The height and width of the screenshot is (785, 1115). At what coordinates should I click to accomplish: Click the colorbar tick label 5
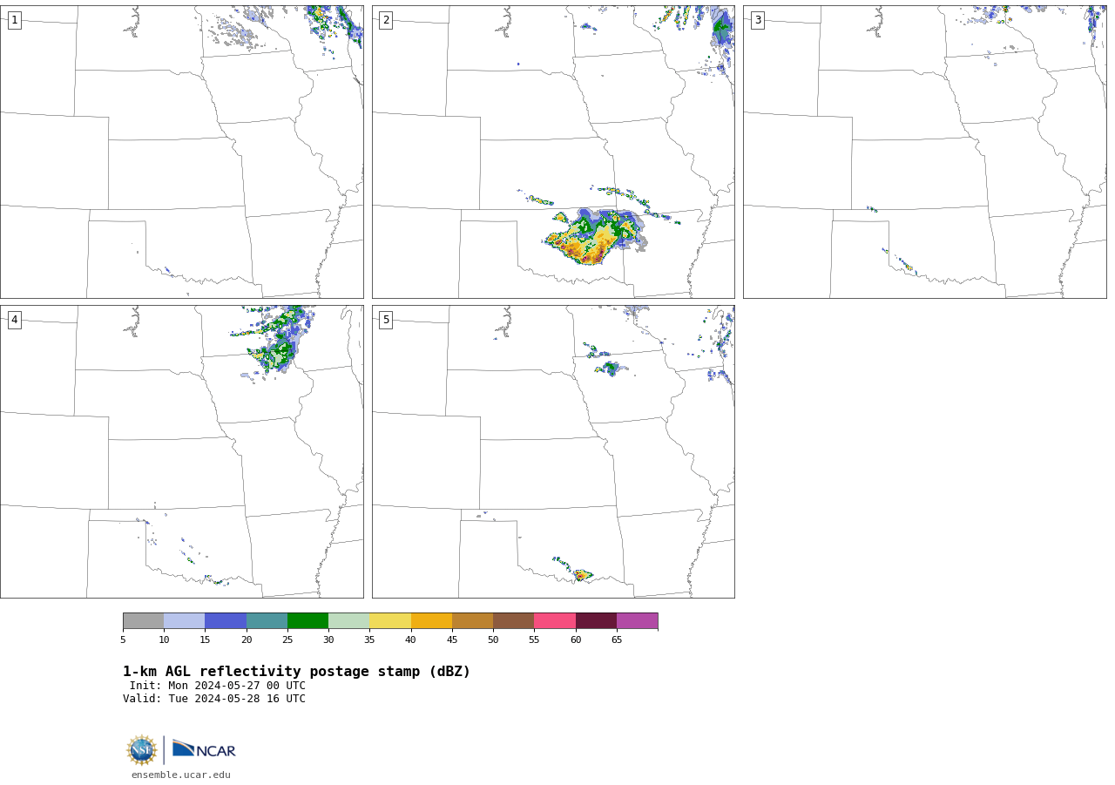tap(123, 640)
